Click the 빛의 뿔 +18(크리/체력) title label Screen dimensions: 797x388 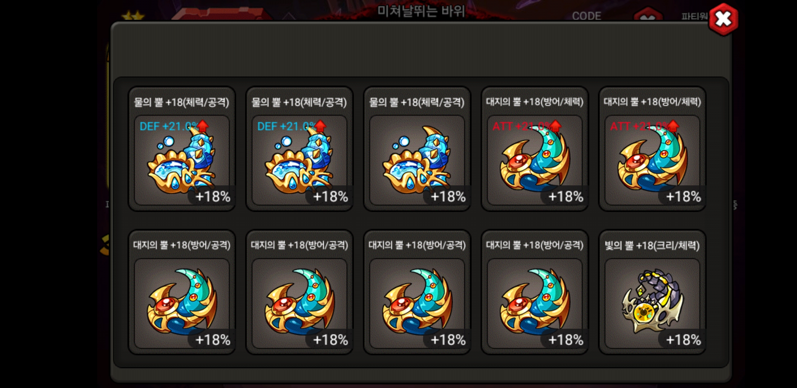[x=652, y=246]
